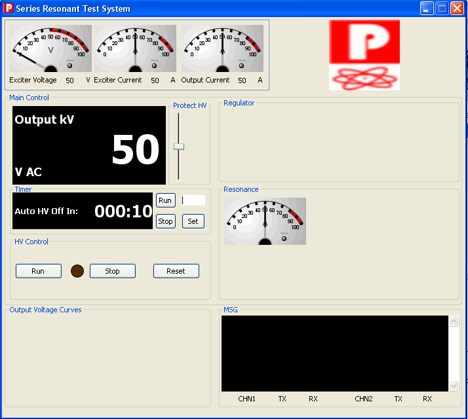
Task: Click the app icon in title bar
Action: (x=9, y=9)
